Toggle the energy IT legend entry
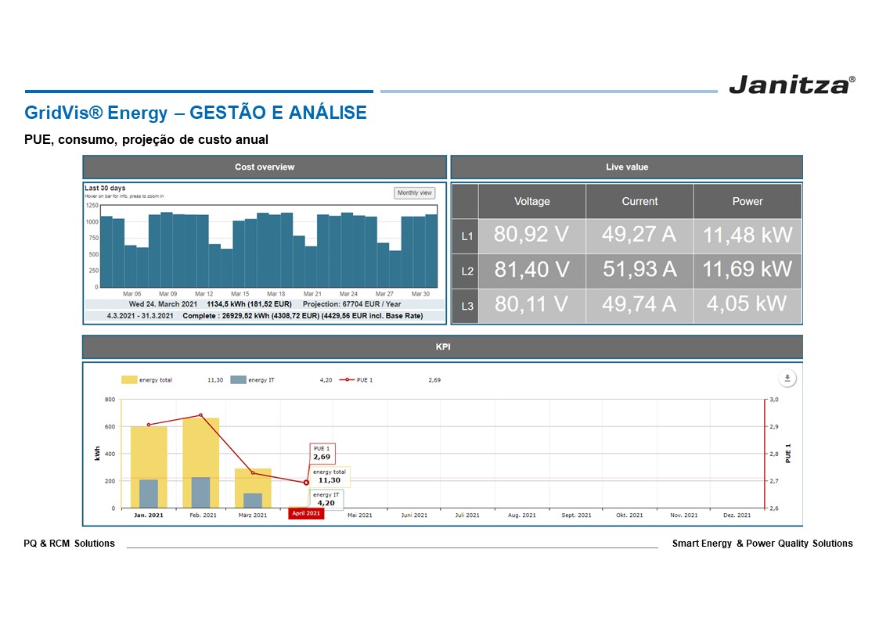Viewport: 879px width, 621px height. 252,380
